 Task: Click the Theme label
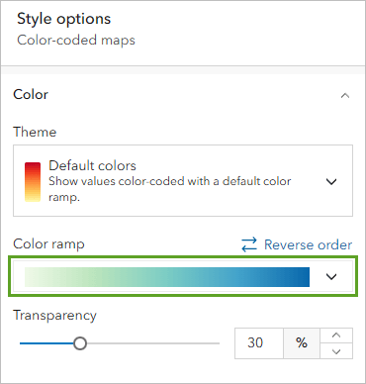coord(35,132)
